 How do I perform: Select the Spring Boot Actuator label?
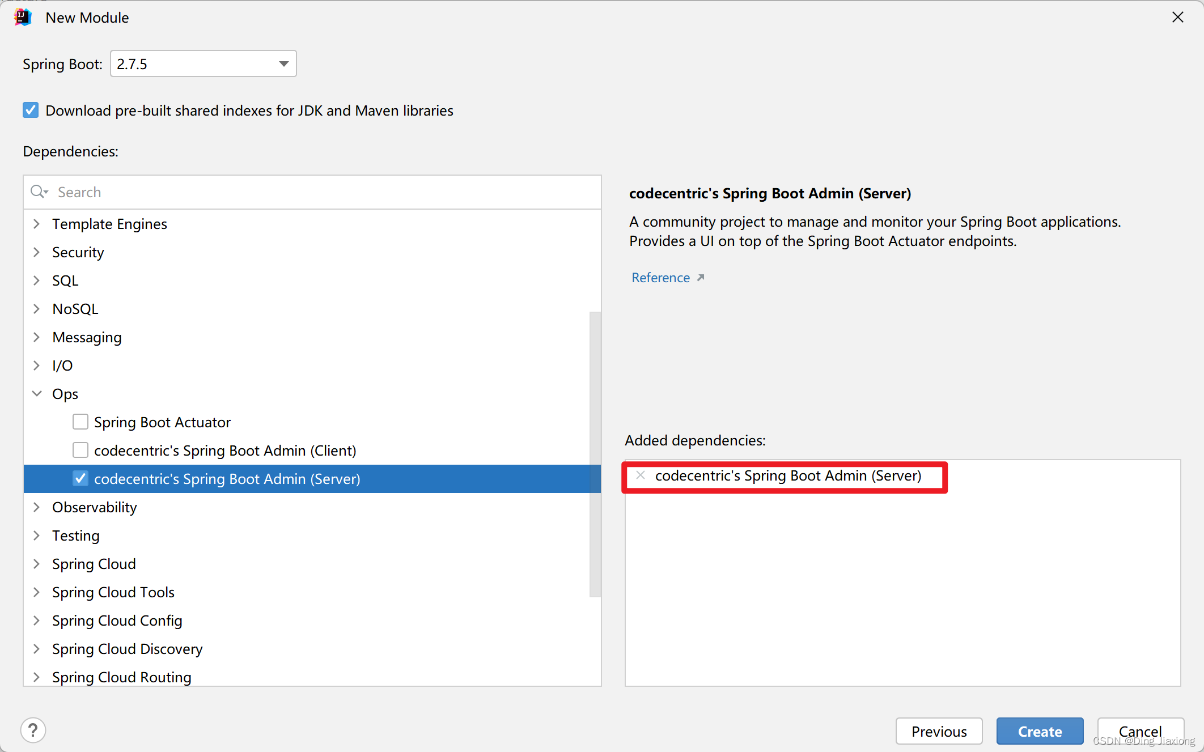tap(162, 422)
